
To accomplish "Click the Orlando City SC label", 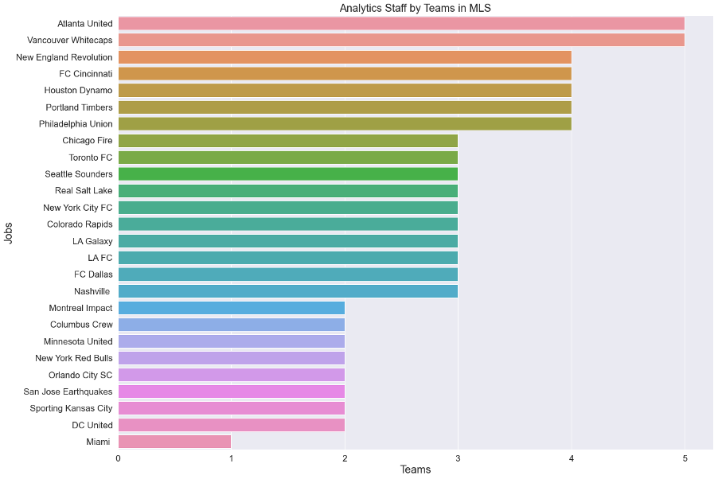I will coord(80,375).
